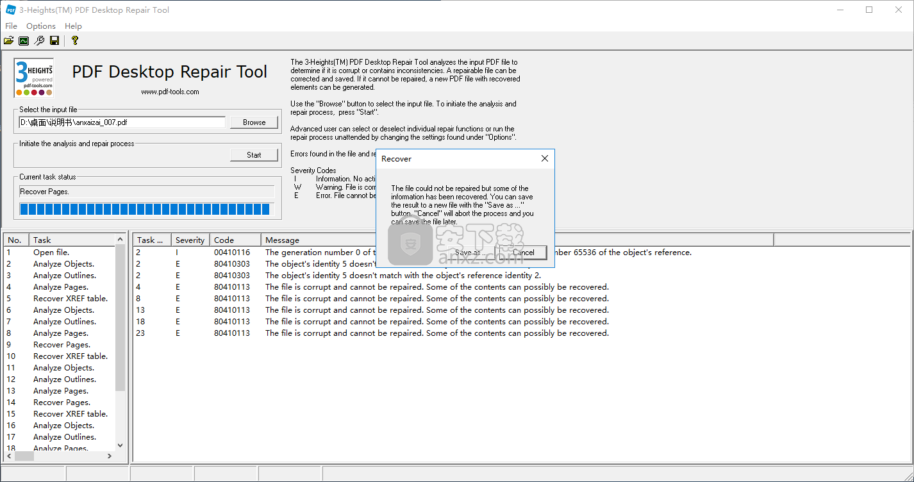914x482 pixels.
Task: Click the input file path field
Action: tap(122, 122)
